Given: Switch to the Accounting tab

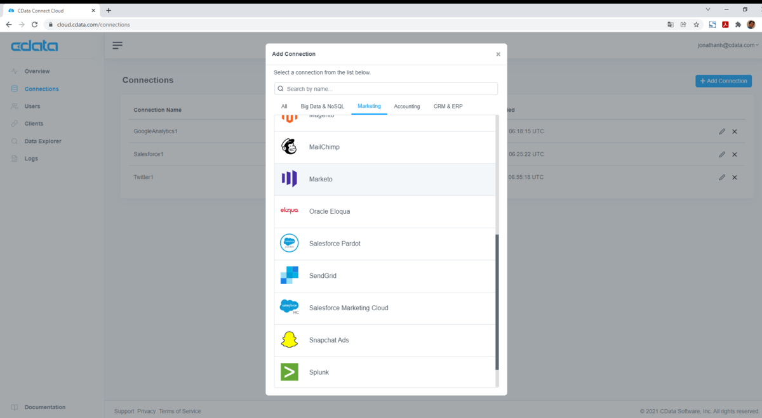Looking at the screenshot, I should pos(407,107).
